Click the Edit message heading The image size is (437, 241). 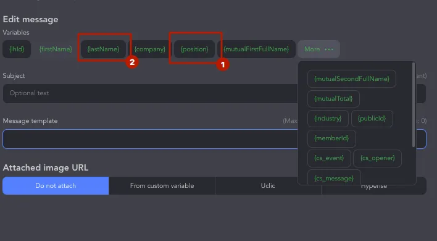[30, 20]
